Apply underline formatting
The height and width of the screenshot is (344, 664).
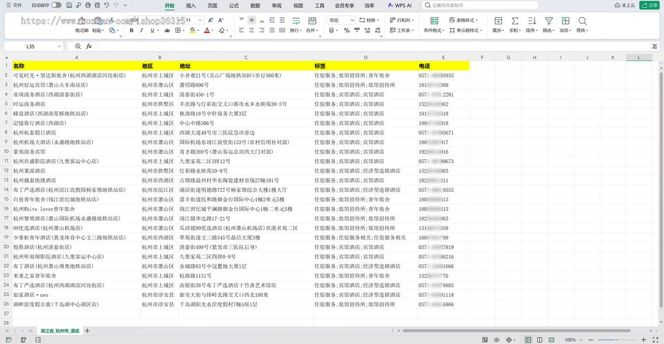[152, 30]
